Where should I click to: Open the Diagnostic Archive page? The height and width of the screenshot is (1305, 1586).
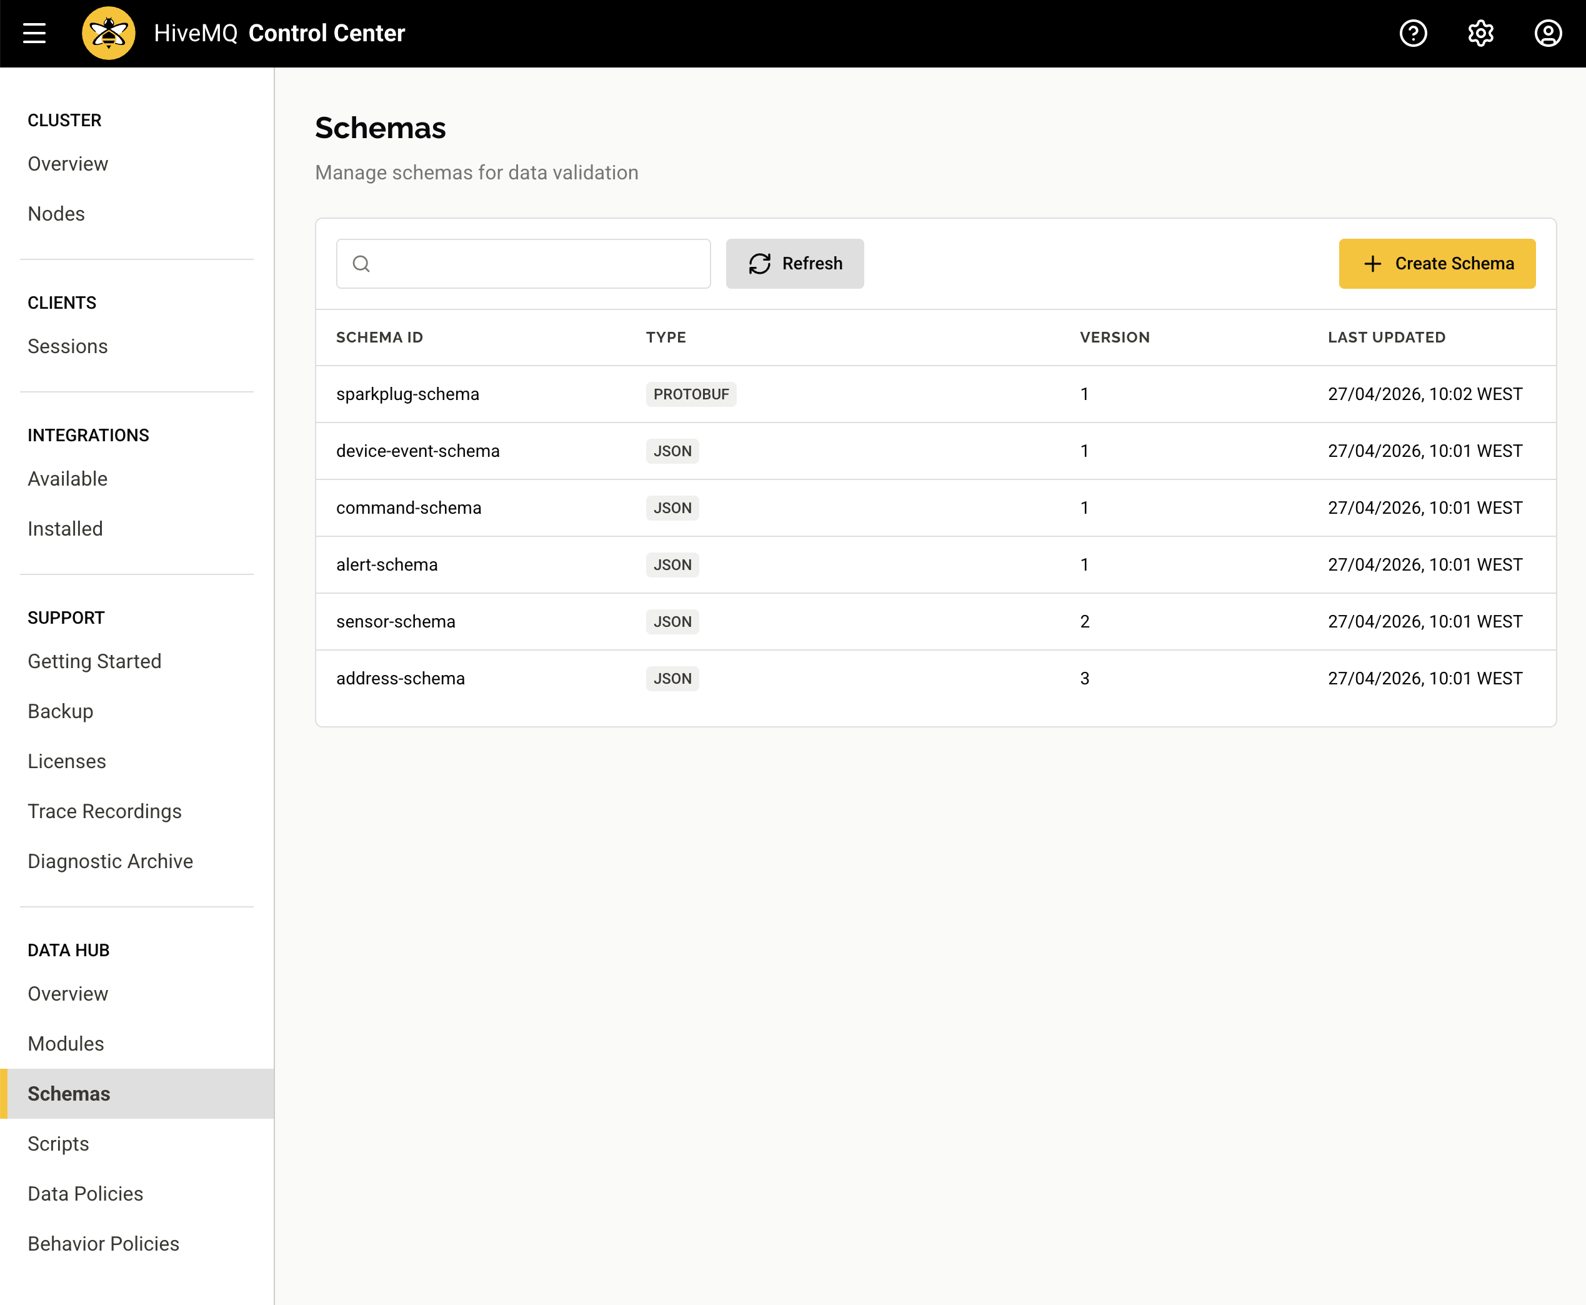(x=111, y=861)
